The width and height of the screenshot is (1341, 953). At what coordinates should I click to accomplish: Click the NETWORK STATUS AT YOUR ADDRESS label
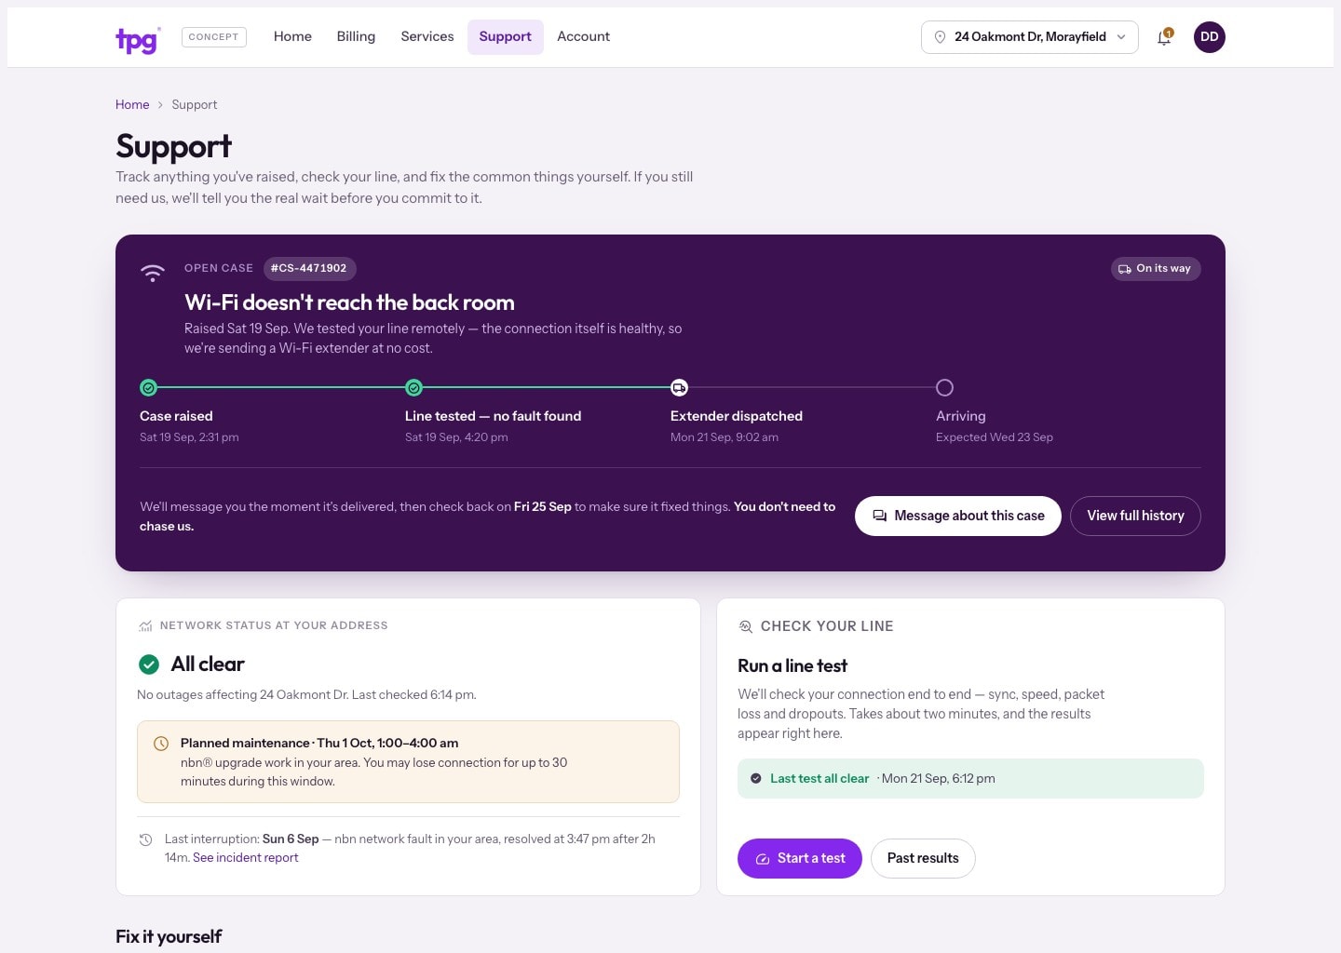pyautogui.click(x=274, y=625)
